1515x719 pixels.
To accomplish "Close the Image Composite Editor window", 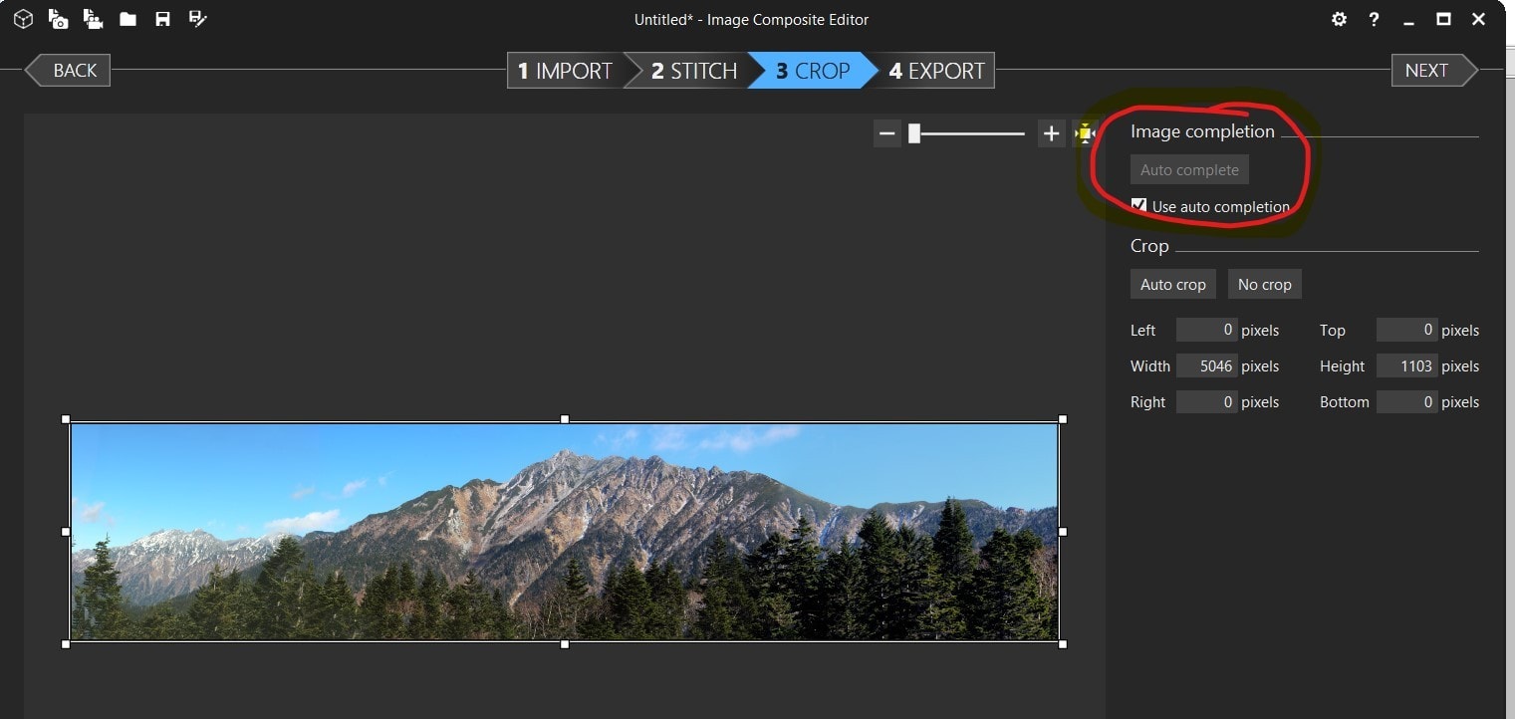I will [1478, 19].
